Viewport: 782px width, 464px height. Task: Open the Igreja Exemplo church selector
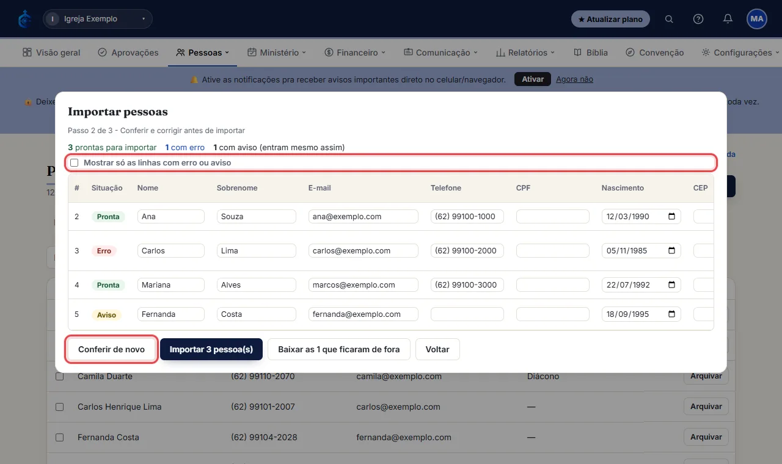pyautogui.click(x=98, y=19)
